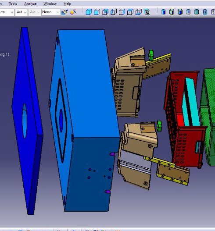Screen dimensions: 215x231
Task: Expand the first 'Aut' graphic property dropdown
Action: pos(25,12)
